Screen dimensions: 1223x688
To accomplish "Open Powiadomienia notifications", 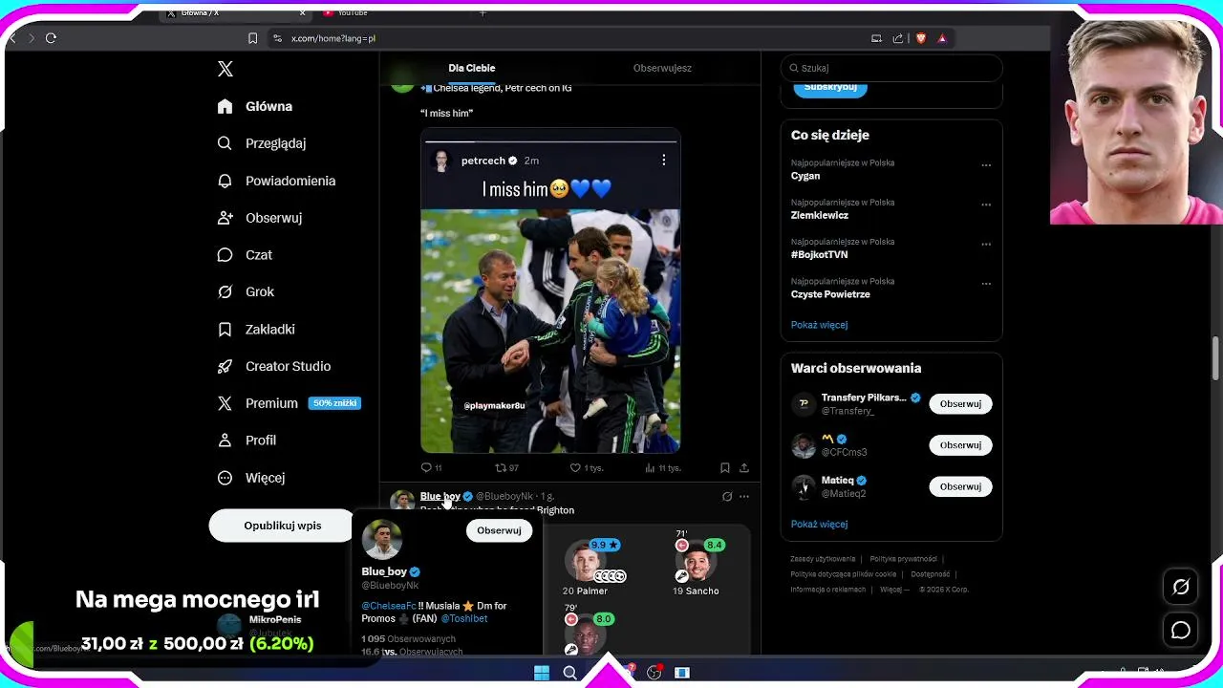I will click(x=276, y=181).
